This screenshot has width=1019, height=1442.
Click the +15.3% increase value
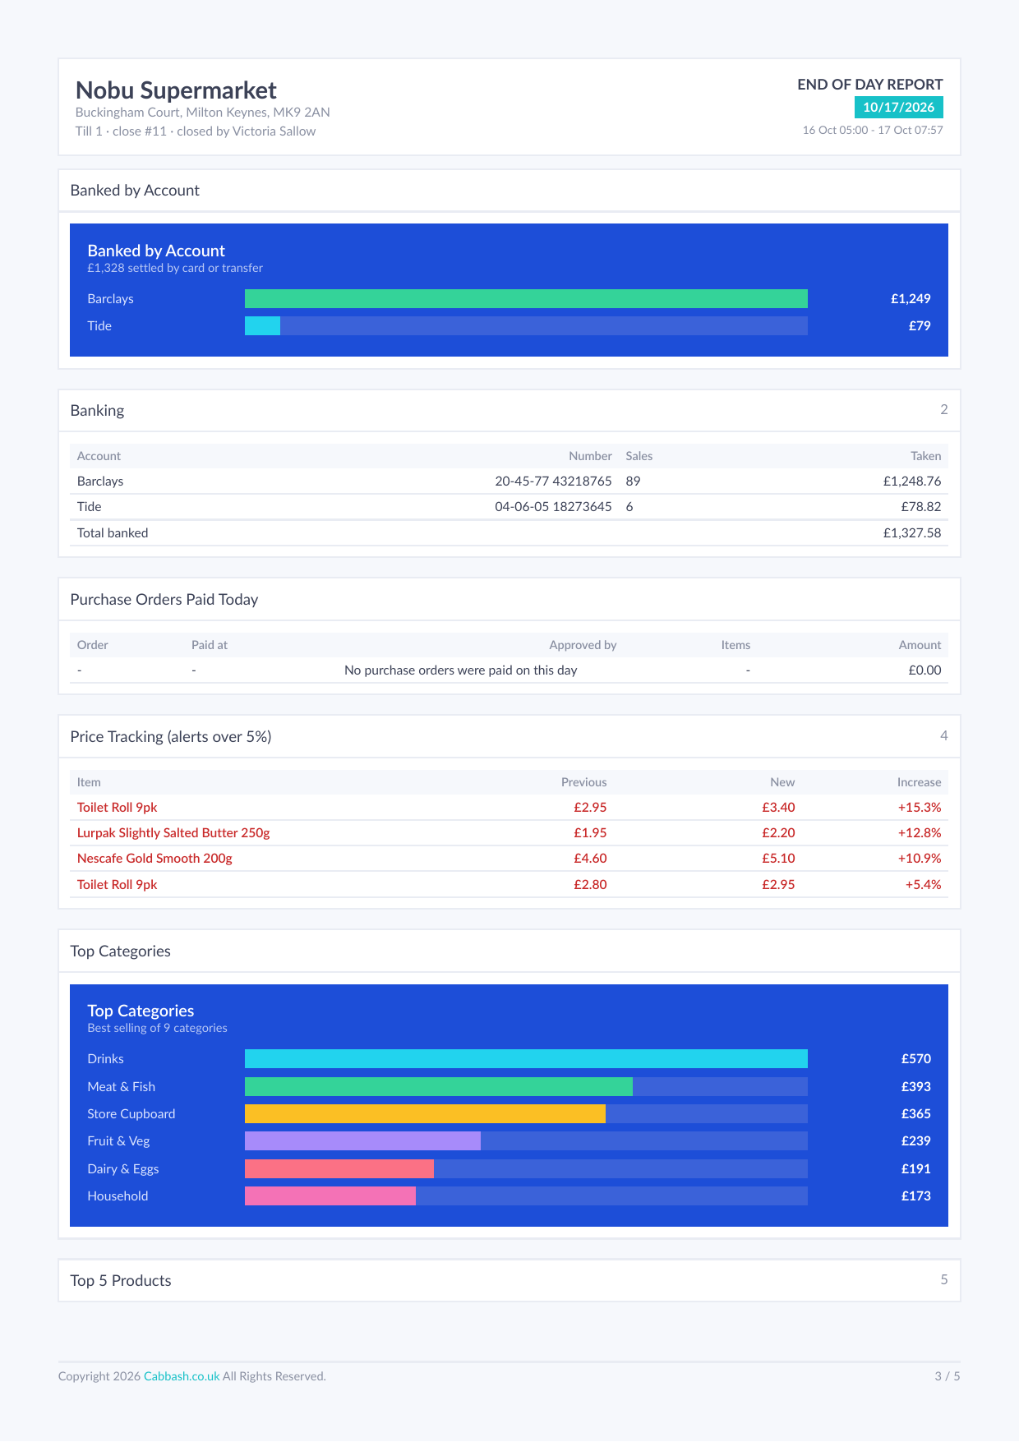[920, 808]
